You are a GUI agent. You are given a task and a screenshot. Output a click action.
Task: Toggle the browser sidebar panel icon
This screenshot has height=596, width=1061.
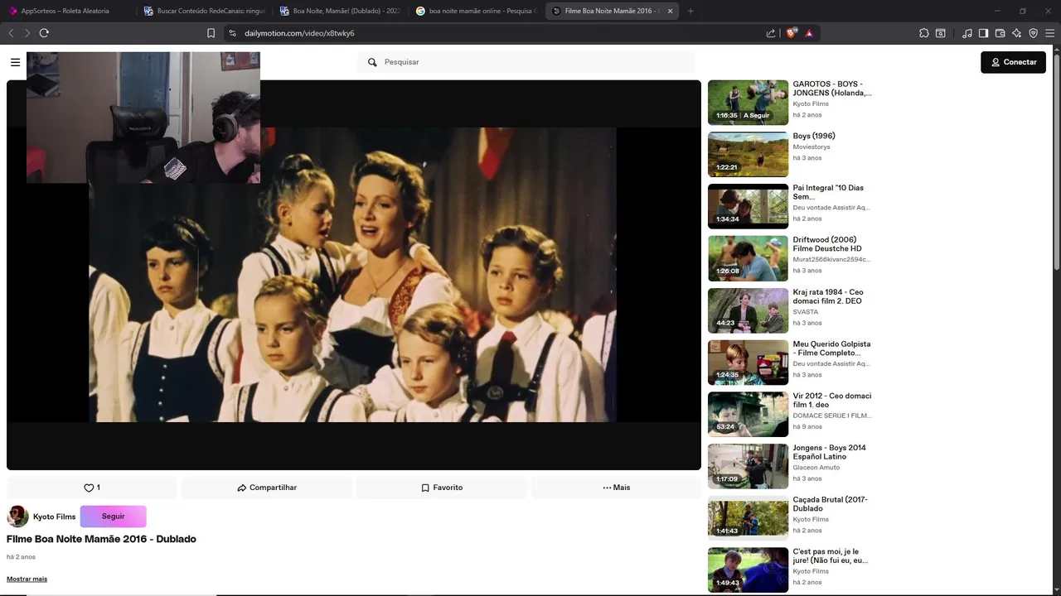983,33
